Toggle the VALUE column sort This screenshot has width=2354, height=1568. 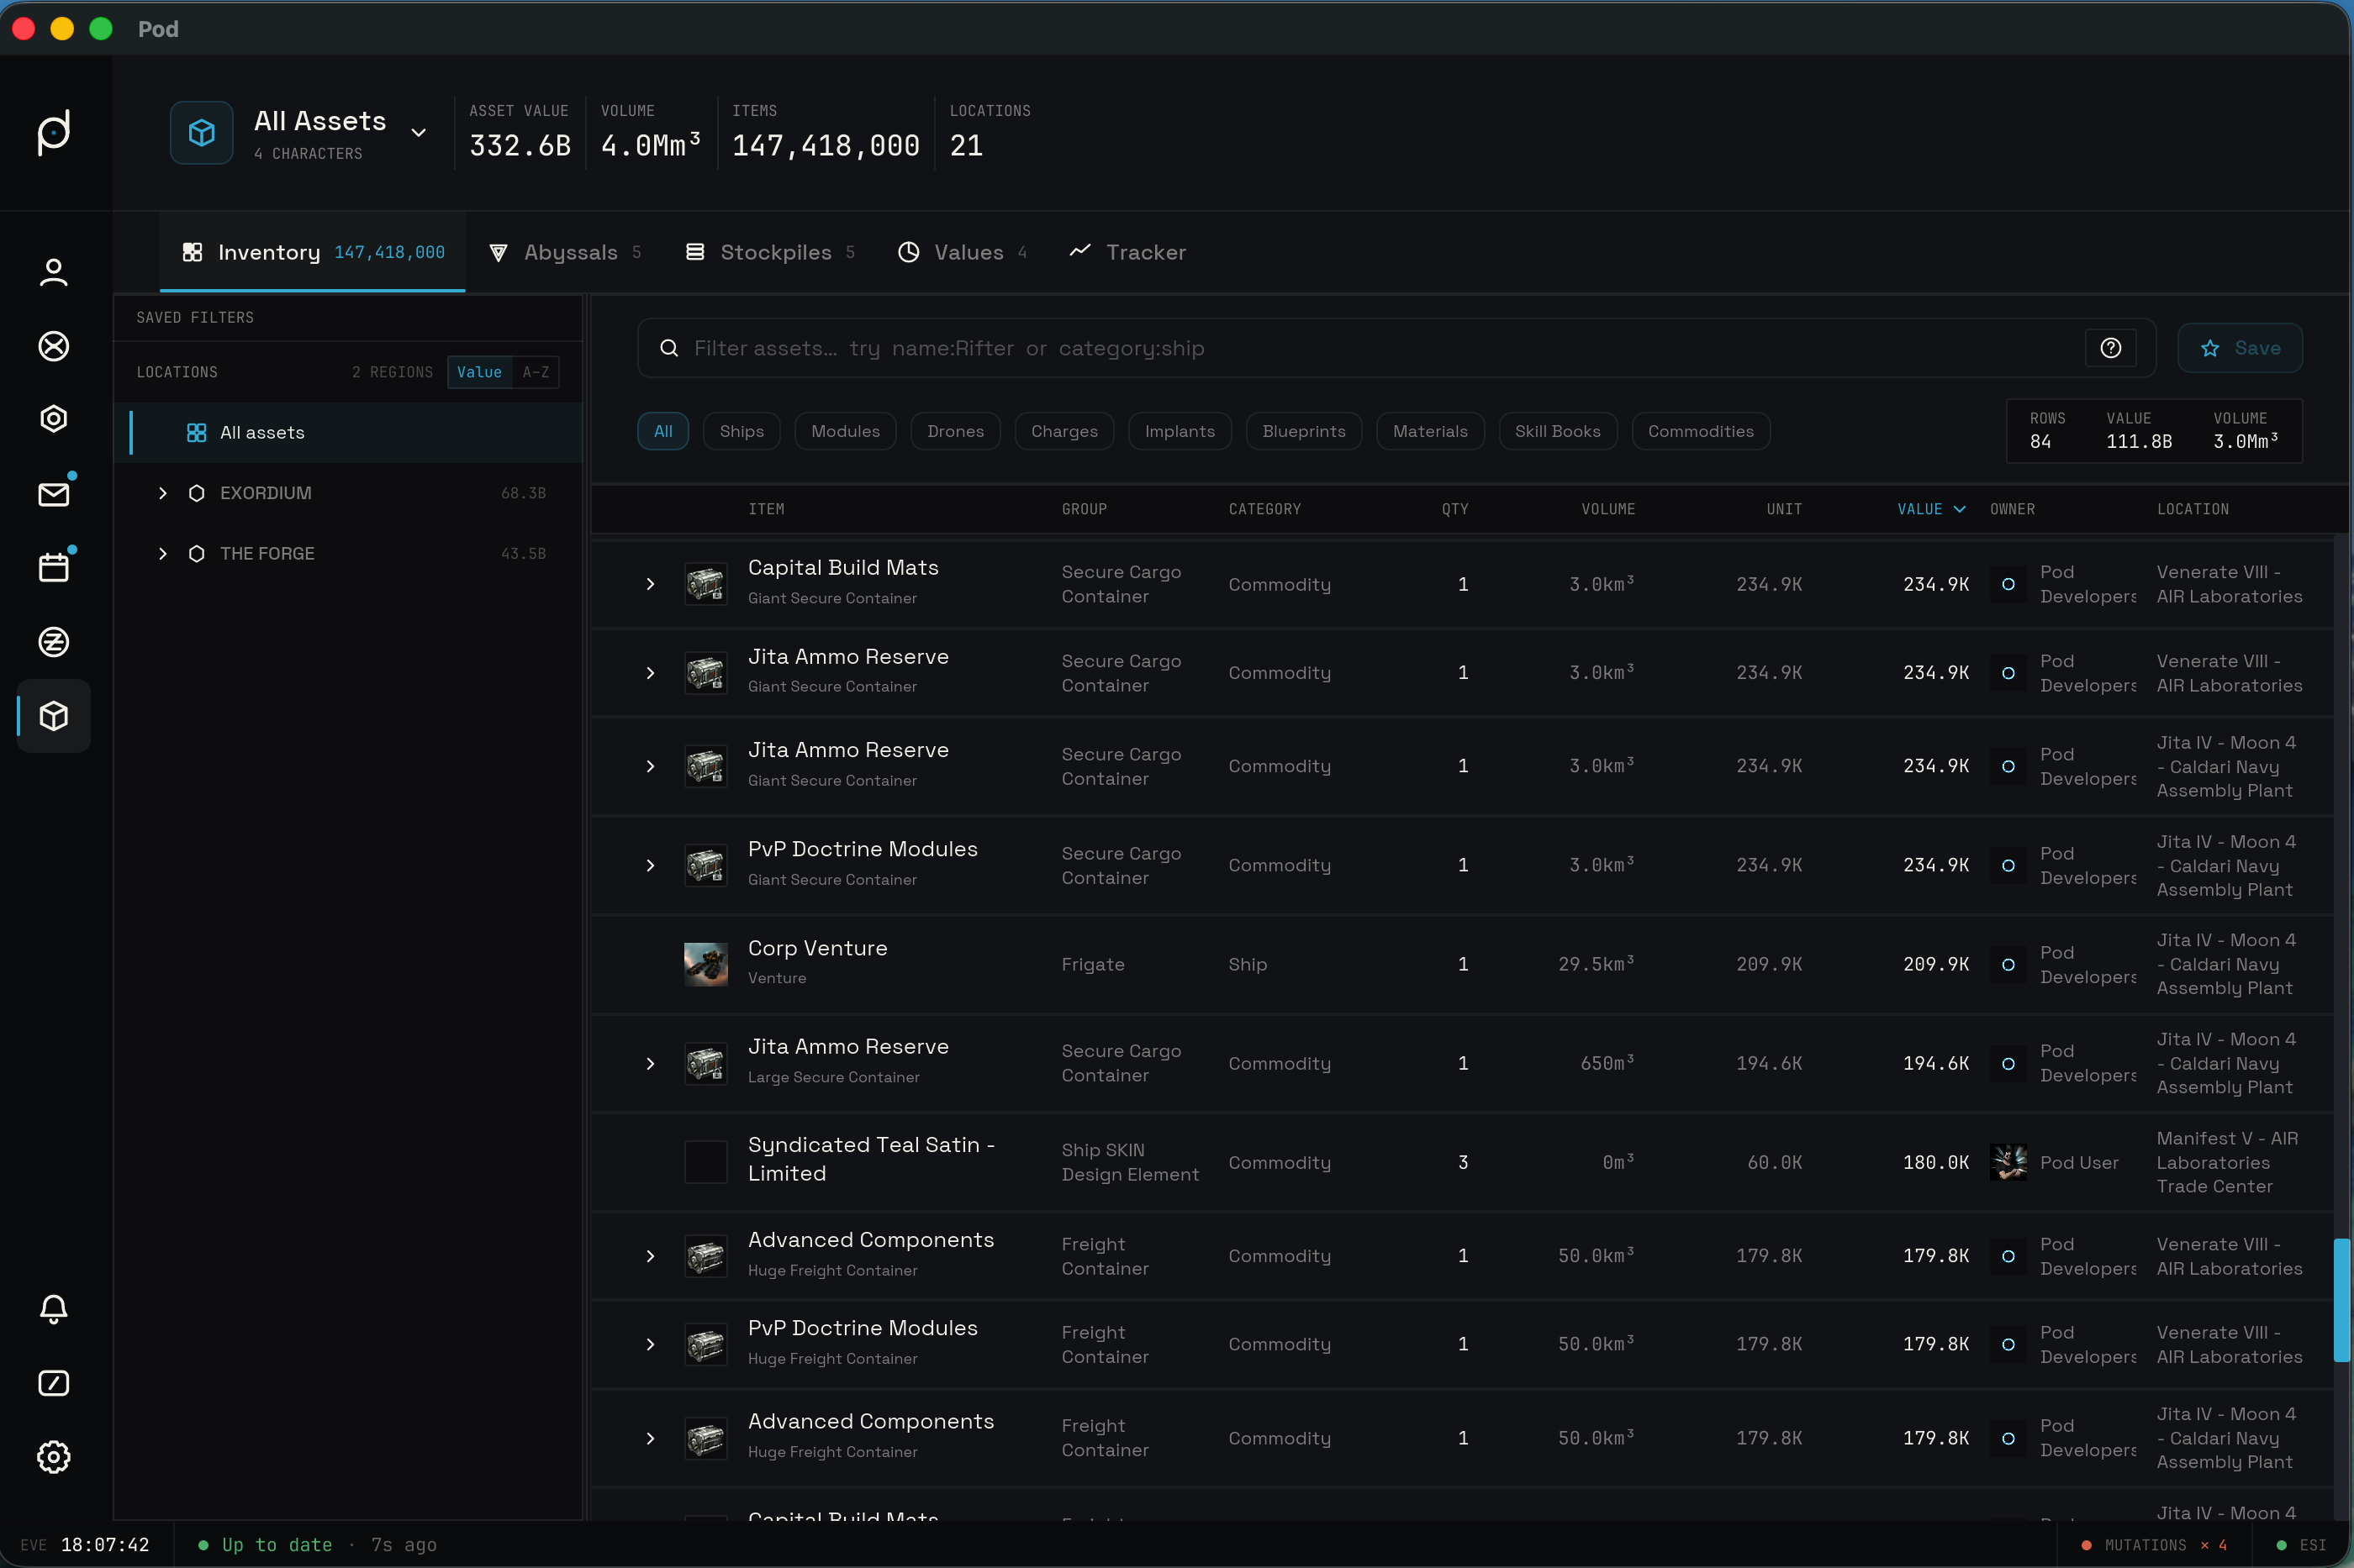(1931, 509)
